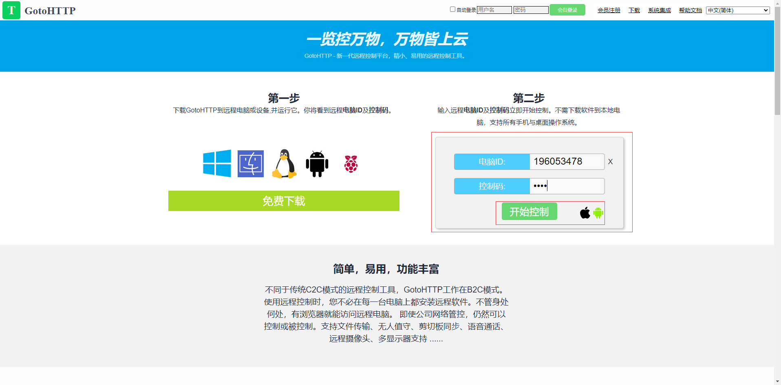781x385 pixels.
Task: Click the green Android icon beside 开始控制
Action: click(x=598, y=212)
